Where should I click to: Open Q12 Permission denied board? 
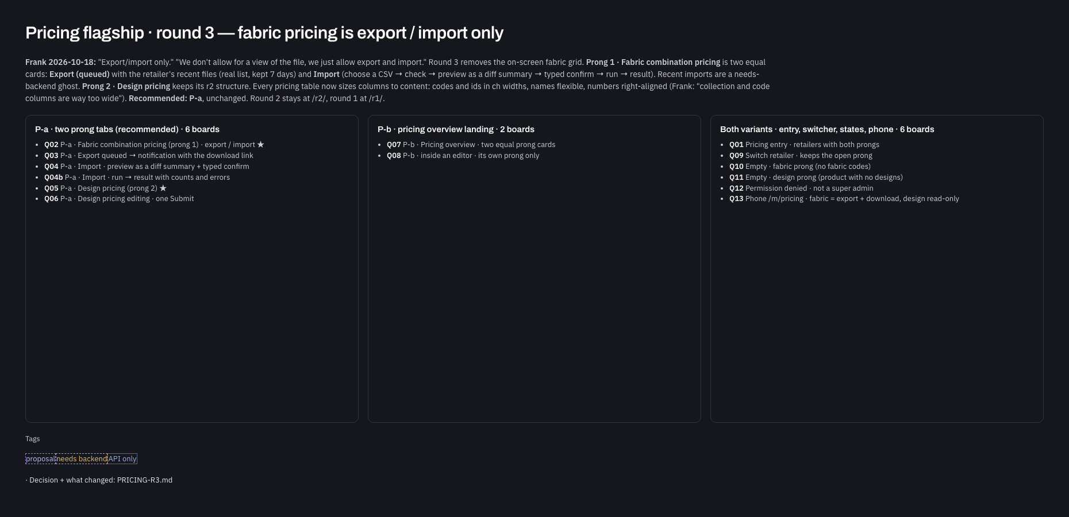[801, 188]
